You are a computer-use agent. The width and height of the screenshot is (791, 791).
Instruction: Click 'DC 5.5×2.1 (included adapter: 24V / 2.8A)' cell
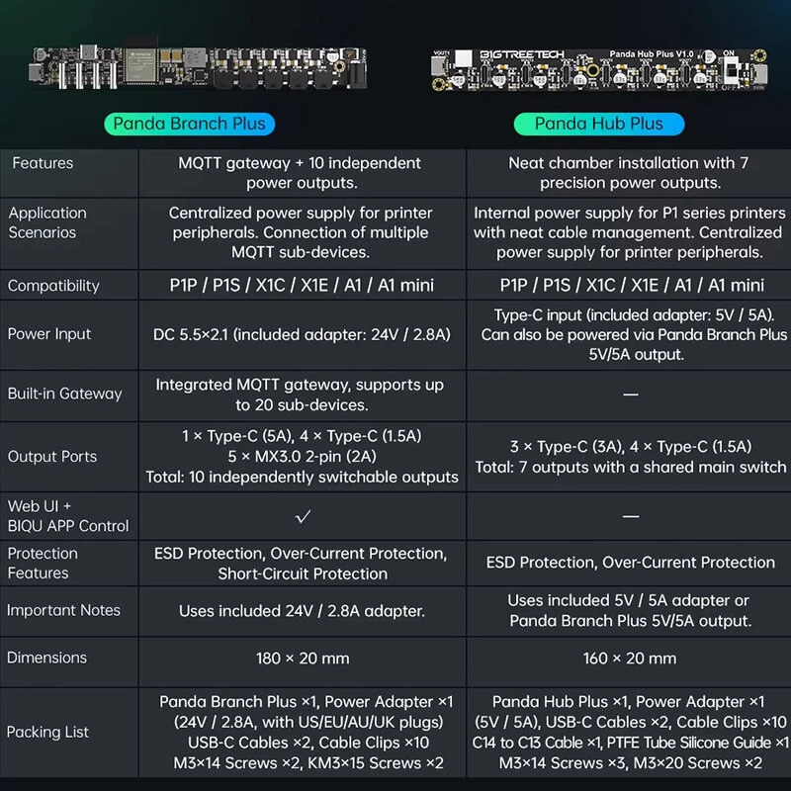pos(302,334)
